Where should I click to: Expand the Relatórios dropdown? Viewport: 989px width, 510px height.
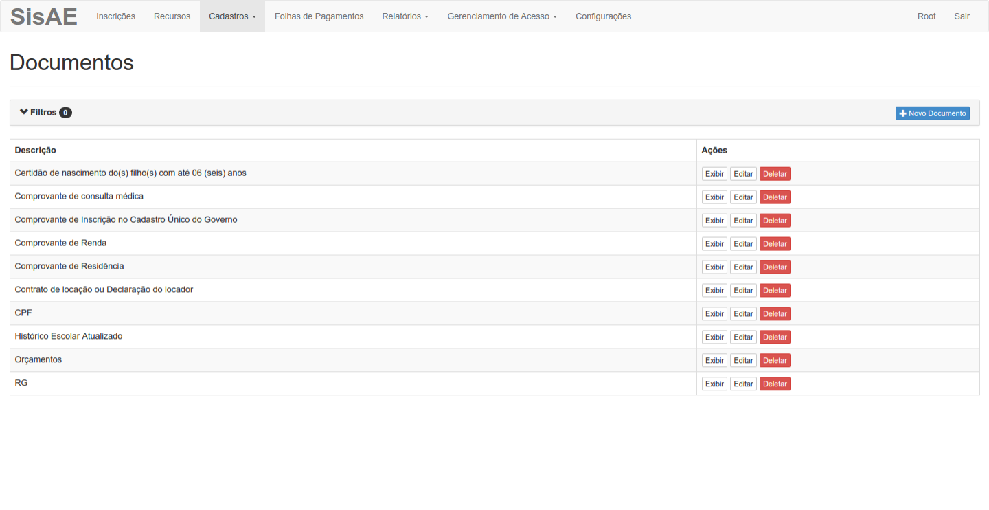[405, 16]
